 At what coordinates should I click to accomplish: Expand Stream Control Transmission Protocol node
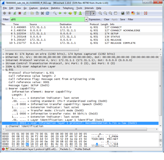point(3,64)
